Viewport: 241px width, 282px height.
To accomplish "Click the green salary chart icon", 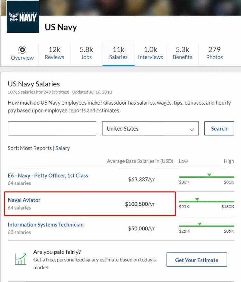I will point(21,259).
